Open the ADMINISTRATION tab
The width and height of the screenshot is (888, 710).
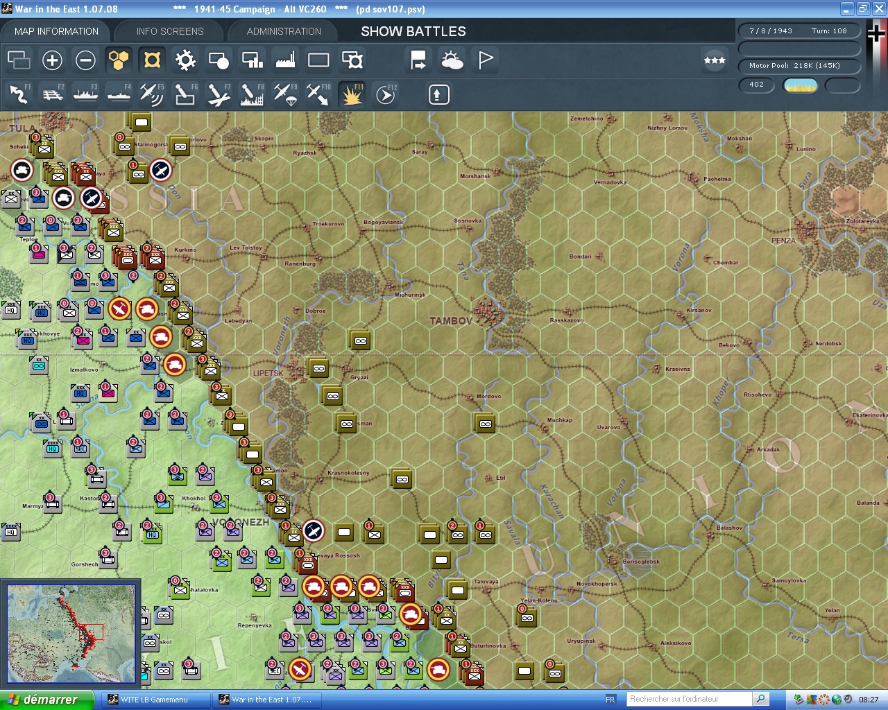point(284,31)
